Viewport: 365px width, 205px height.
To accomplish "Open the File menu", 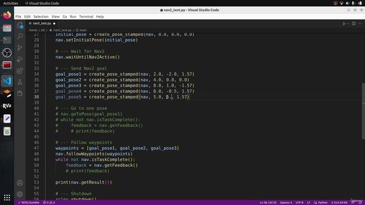I will click(x=18, y=17).
